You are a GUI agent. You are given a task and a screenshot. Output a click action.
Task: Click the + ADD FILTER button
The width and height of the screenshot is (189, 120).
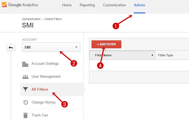[106, 44]
